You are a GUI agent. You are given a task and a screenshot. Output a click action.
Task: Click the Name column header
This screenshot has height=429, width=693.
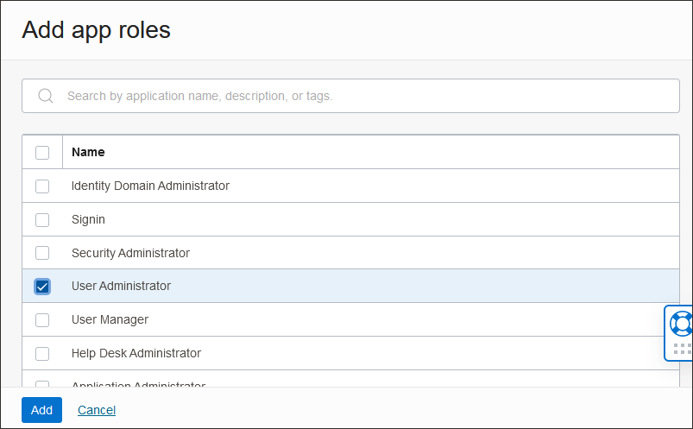pos(88,152)
